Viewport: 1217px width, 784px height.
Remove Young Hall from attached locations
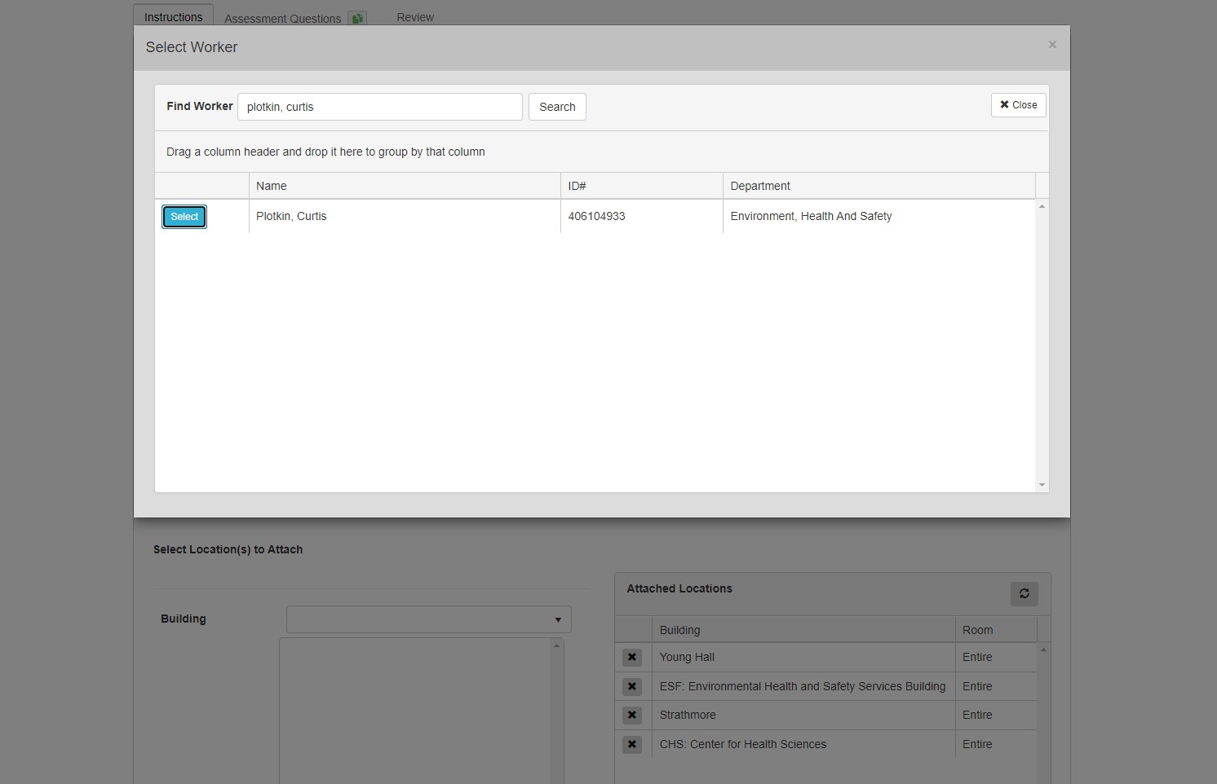[x=632, y=657]
